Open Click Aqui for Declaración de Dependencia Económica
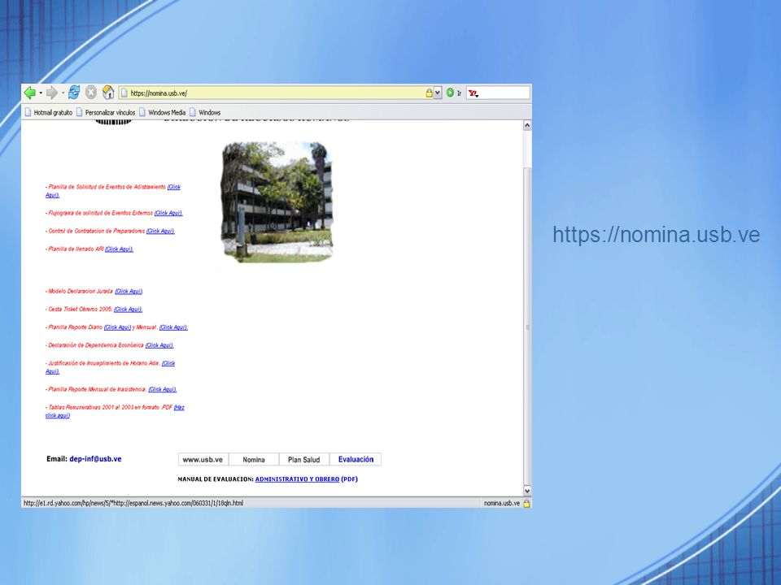781x585 pixels. (x=159, y=344)
